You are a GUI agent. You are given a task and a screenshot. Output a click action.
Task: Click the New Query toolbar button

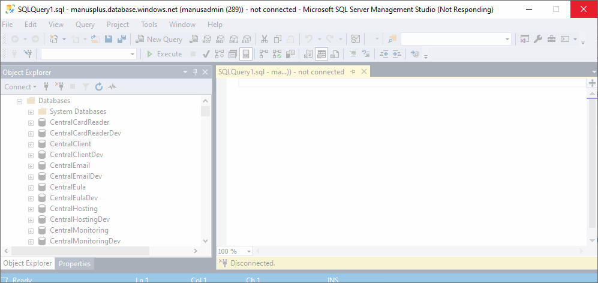click(x=160, y=39)
